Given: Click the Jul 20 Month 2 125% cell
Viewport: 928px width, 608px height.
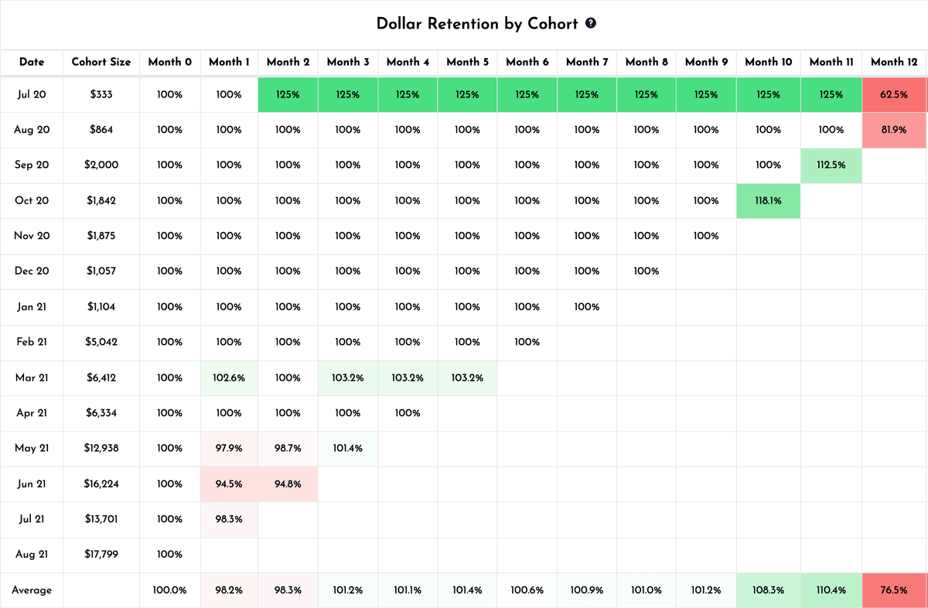Looking at the screenshot, I should (x=287, y=94).
